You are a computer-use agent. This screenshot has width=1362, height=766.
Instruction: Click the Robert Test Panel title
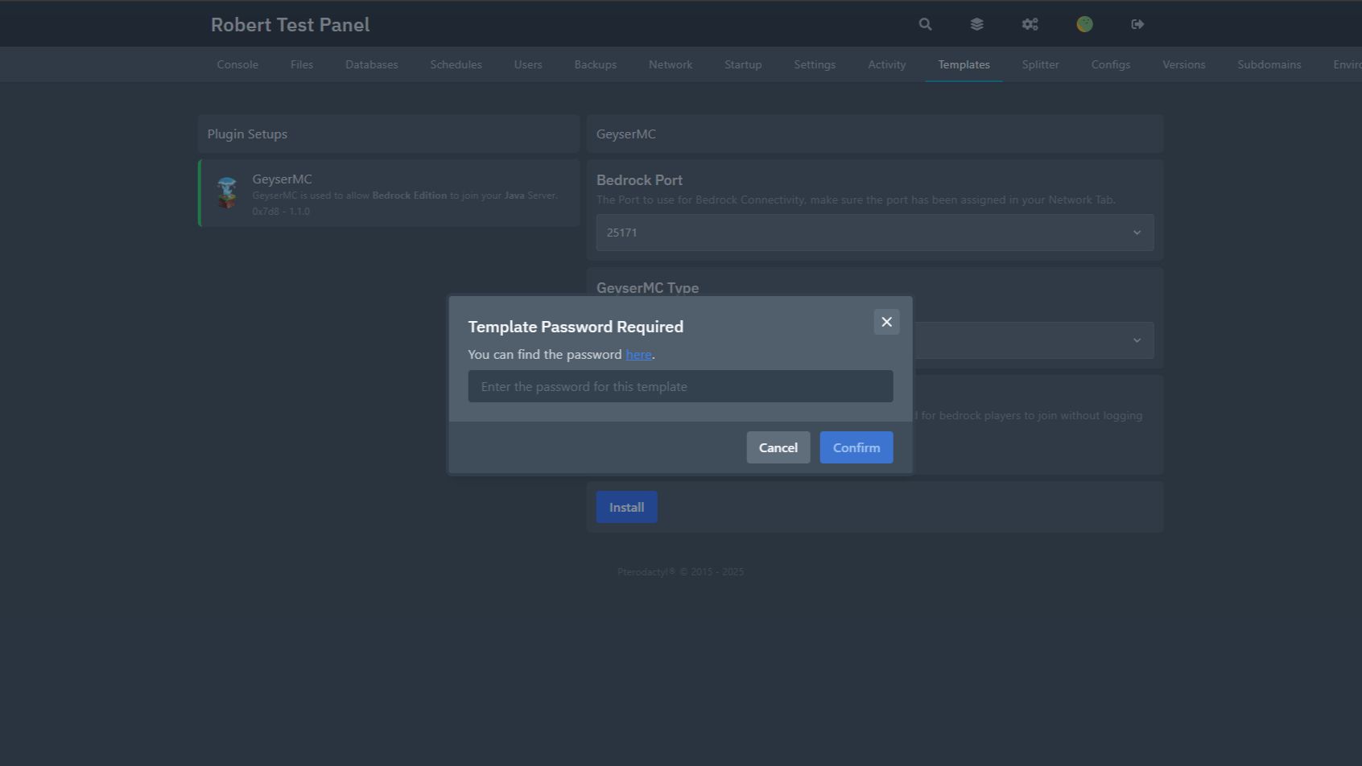pos(290,25)
